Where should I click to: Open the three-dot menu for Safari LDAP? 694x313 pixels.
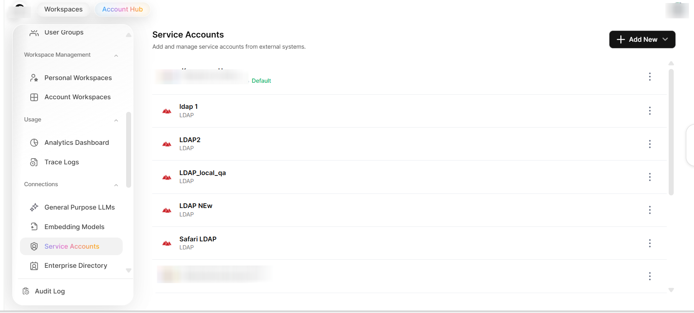click(x=650, y=243)
